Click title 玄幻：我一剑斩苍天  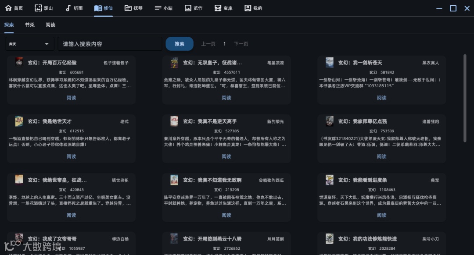tap(360, 63)
